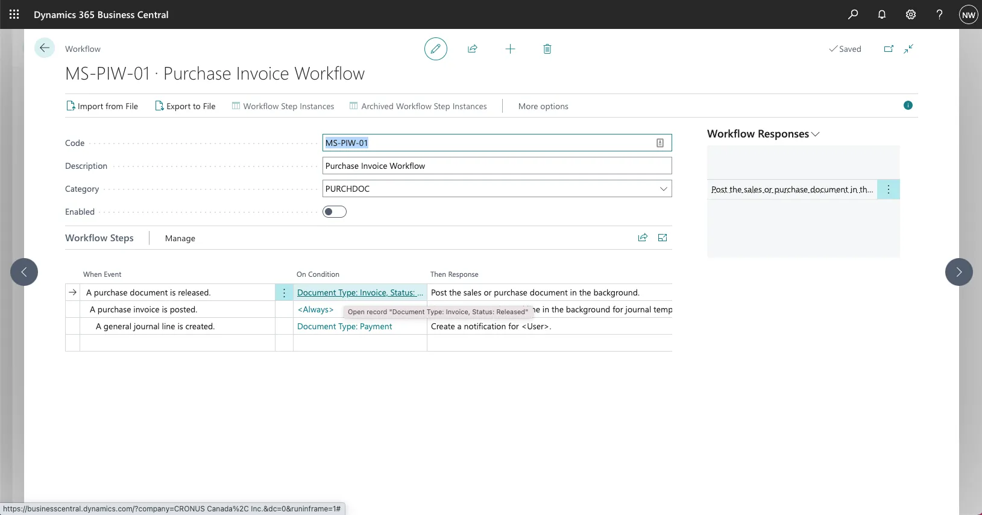Click the Dynamics 365 Business Central title
Image resolution: width=982 pixels, height=515 pixels.
101,14
